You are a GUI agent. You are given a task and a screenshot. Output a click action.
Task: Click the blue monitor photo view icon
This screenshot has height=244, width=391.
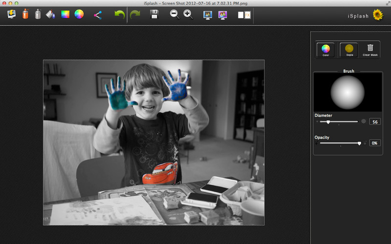208,15
